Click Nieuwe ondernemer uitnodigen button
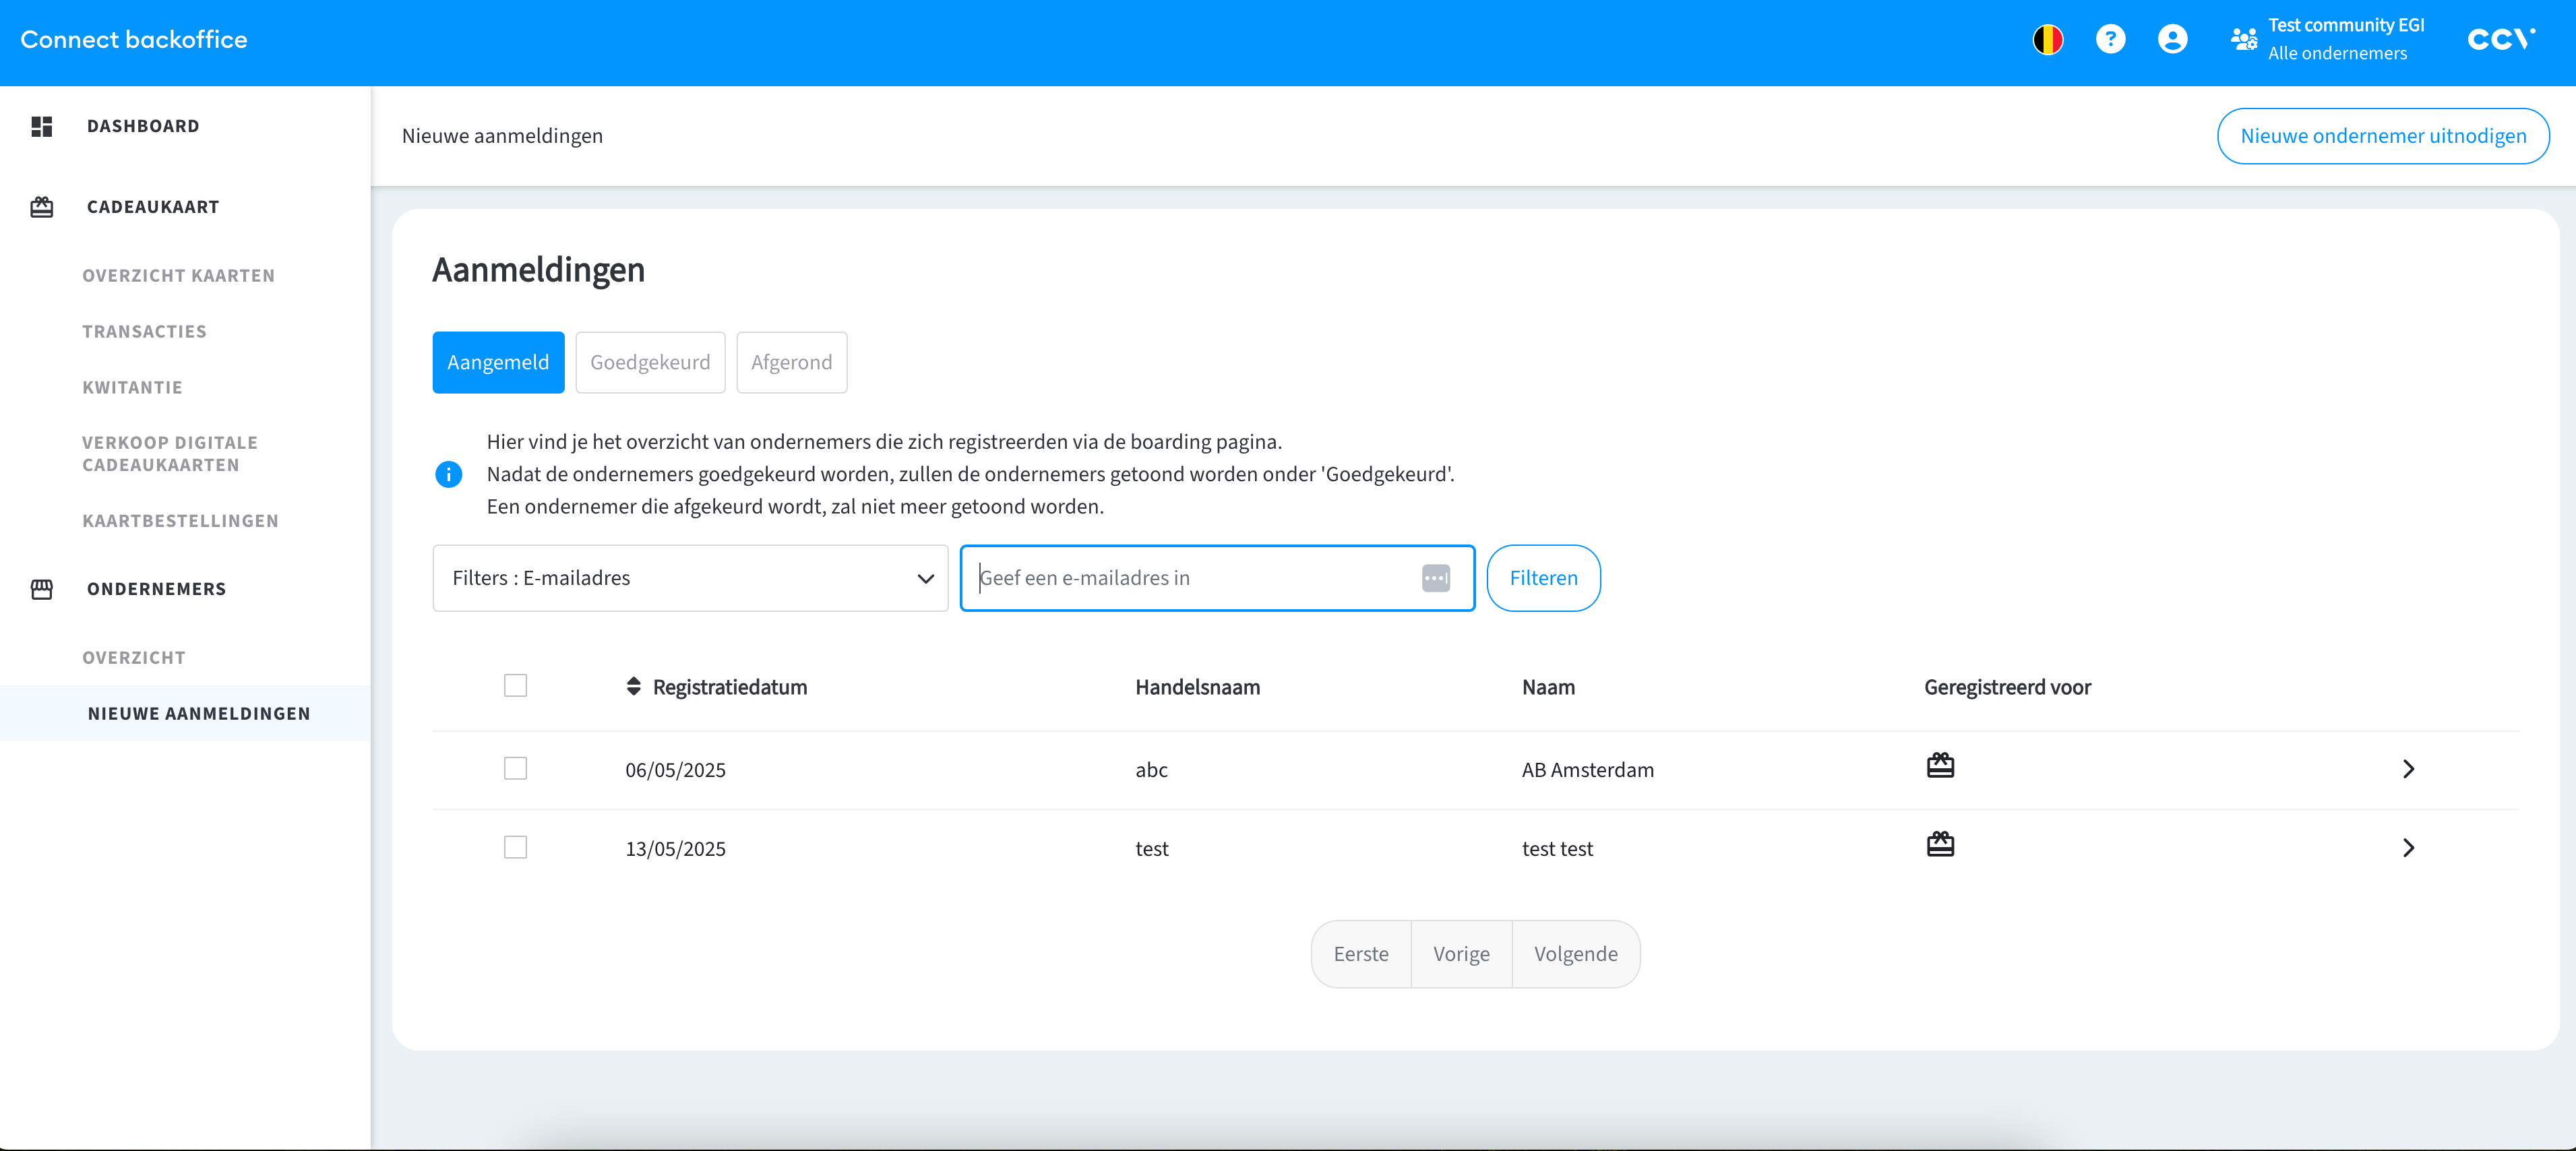This screenshot has height=1151, width=2576. [x=2382, y=136]
